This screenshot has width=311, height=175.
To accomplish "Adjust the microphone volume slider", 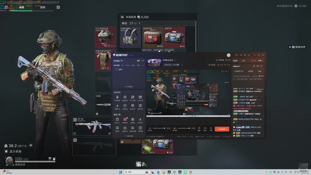I will (159, 128).
